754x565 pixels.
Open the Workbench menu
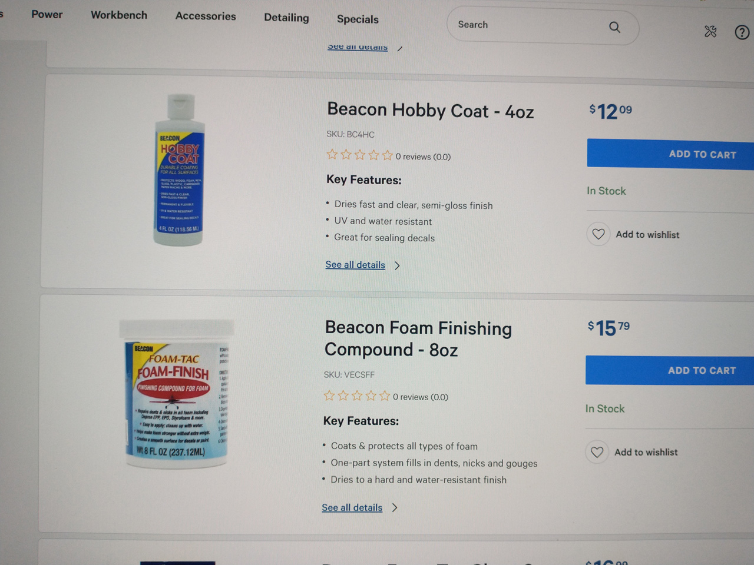(119, 15)
